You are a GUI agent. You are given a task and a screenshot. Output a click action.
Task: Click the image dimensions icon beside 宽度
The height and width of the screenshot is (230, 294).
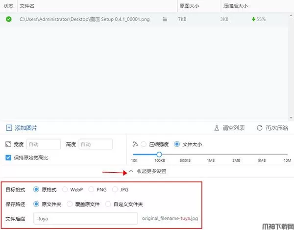(8, 144)
